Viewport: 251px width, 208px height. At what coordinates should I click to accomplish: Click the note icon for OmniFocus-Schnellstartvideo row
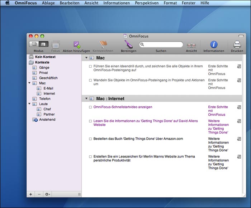click(239, 107)
